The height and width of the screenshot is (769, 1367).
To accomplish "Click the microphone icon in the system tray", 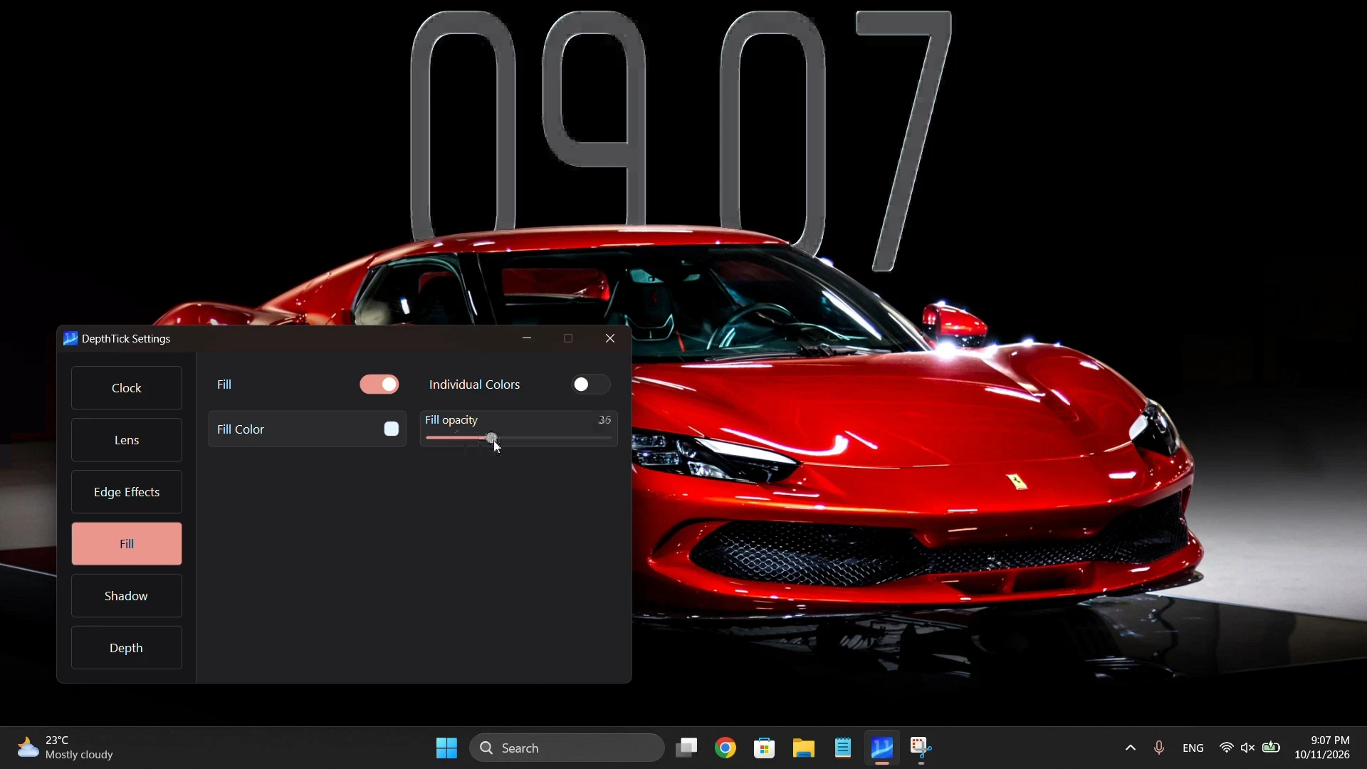I will [1159, 748].
